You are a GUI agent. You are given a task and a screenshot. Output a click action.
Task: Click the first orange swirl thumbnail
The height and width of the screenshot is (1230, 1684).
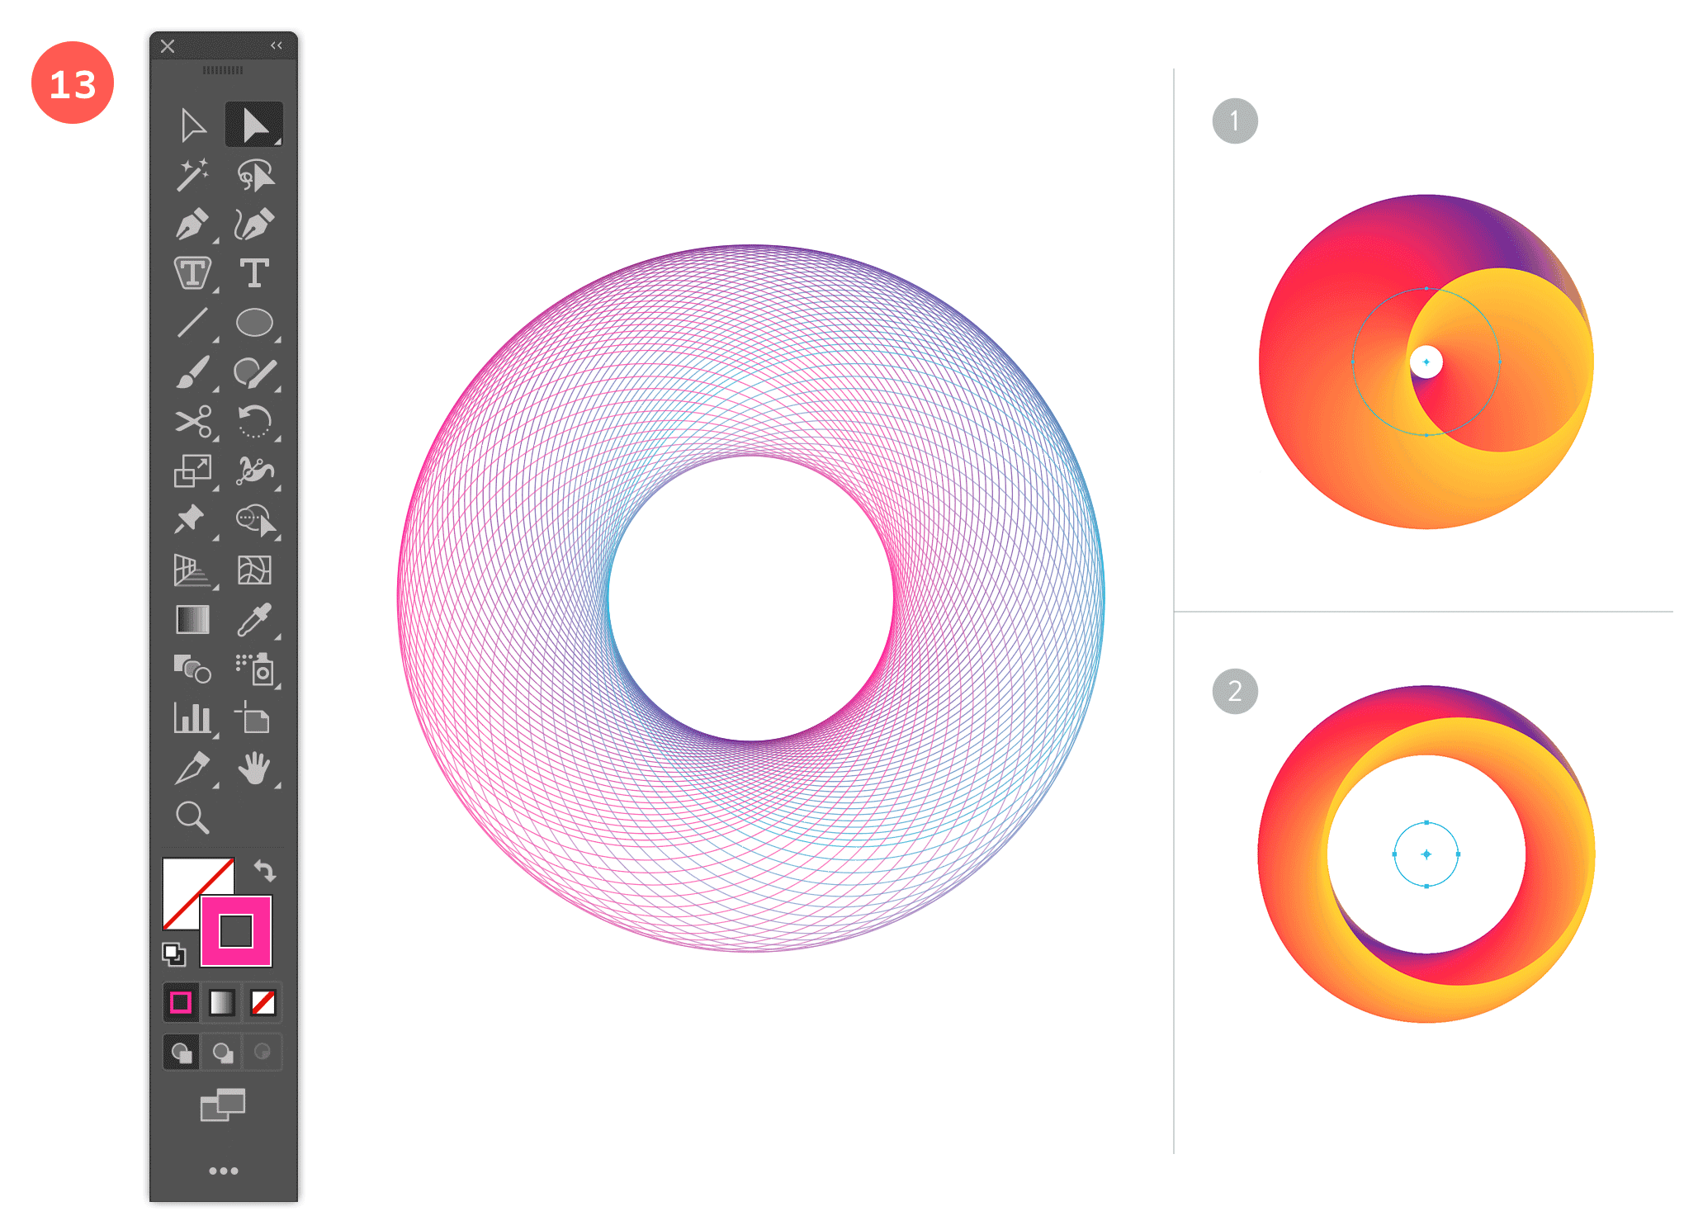point(1426,362)
